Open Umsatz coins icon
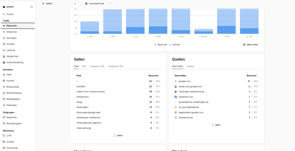The image size is (295, 151). pyautogui.click(x=4, y=142)
